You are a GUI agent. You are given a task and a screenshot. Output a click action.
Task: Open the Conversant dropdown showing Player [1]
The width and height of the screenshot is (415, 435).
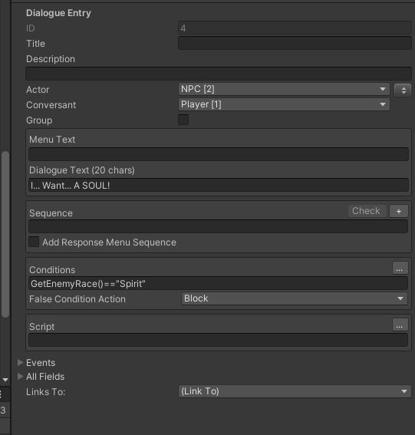tap(284, 104)
